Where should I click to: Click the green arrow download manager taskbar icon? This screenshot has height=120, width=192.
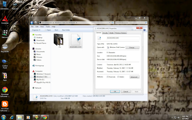coord(37,117)
